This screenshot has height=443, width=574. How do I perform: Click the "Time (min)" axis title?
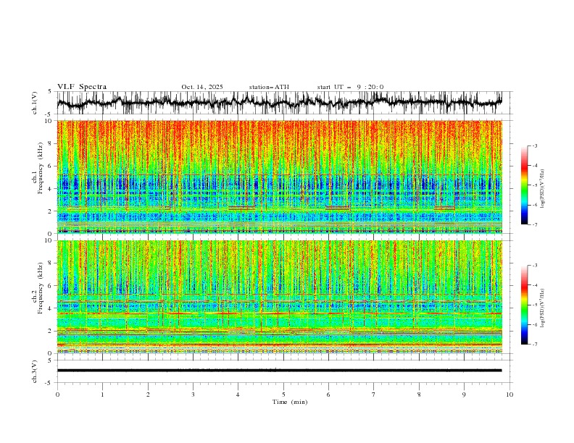coord(290,402)
